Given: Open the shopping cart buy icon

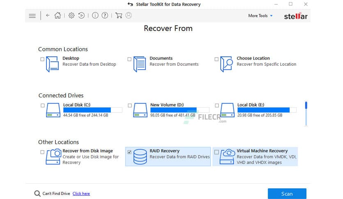Looking at the screenshot, I should tap(119, 15).
